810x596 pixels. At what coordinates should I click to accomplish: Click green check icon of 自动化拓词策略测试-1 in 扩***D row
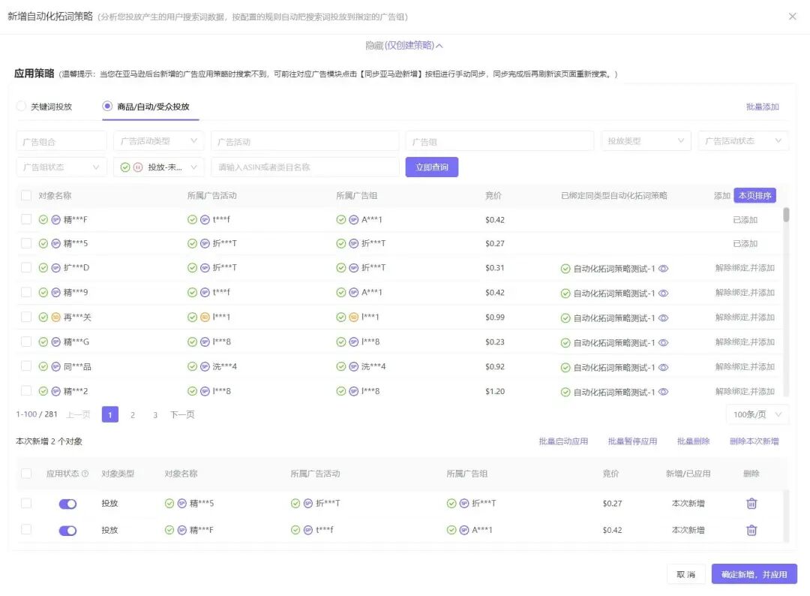pyautogui.click(x=565, y=269)
